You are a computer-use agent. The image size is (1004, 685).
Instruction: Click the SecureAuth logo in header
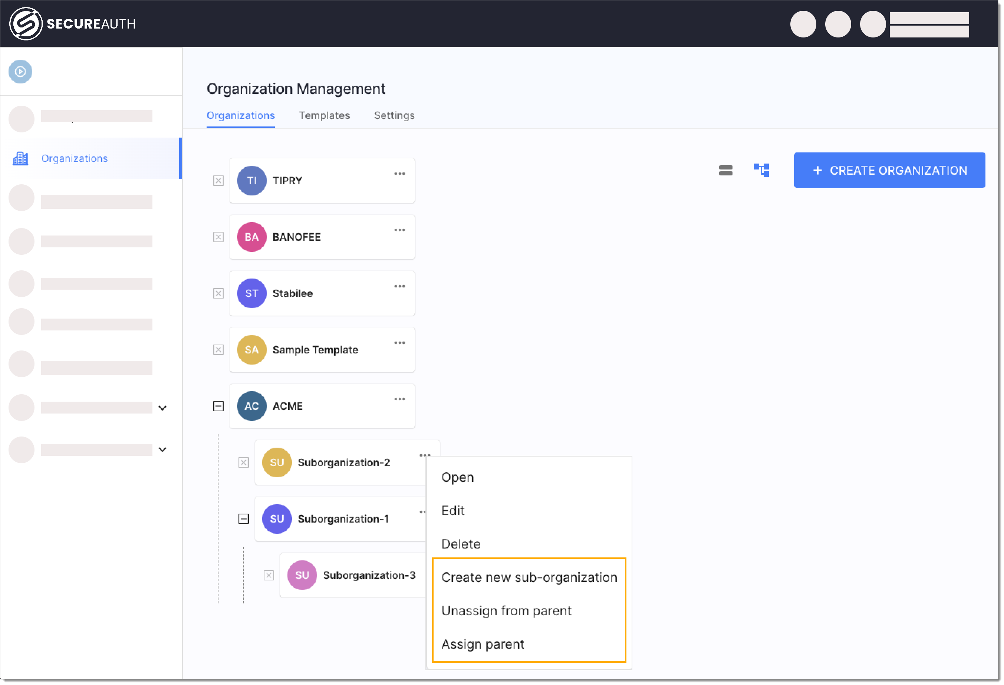coord(73,24)
